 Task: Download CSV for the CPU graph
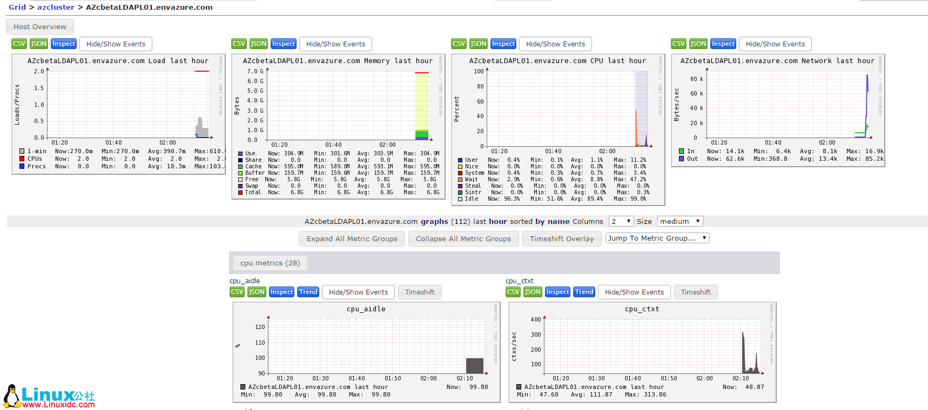tap(459, 44)
